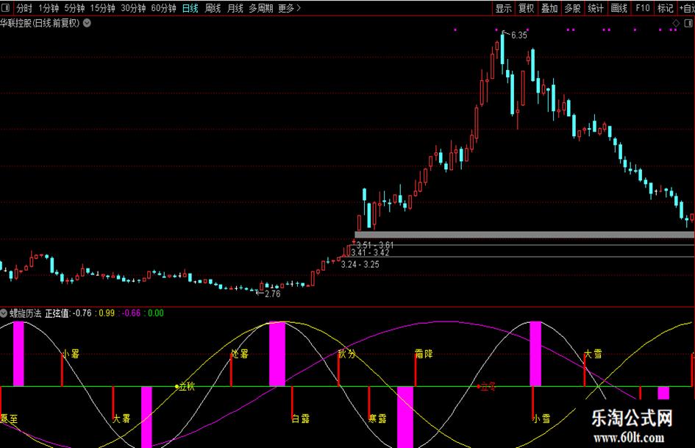Click the 大雪 solar term marker
This screenshot has width=695, height=448.
[x=593, y=354]
